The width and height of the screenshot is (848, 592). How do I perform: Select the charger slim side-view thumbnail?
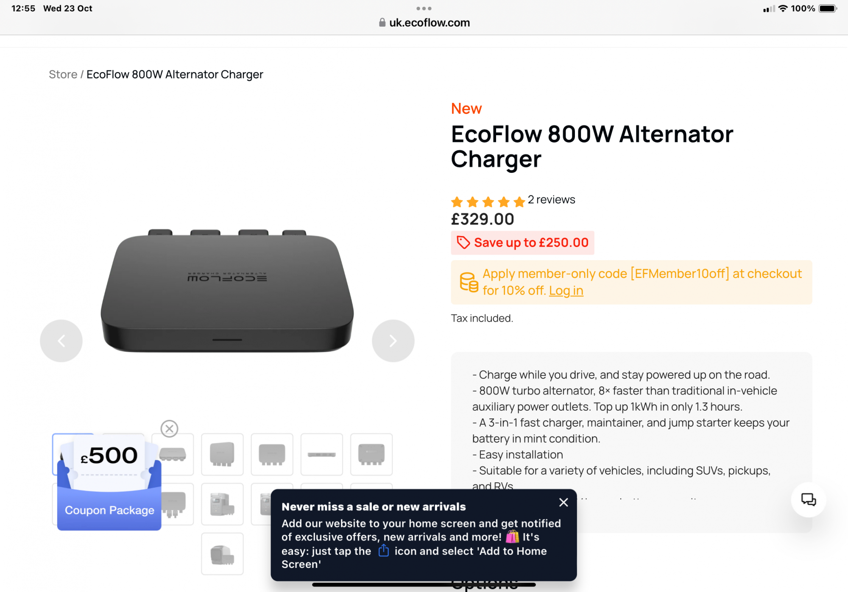point(321,454)
